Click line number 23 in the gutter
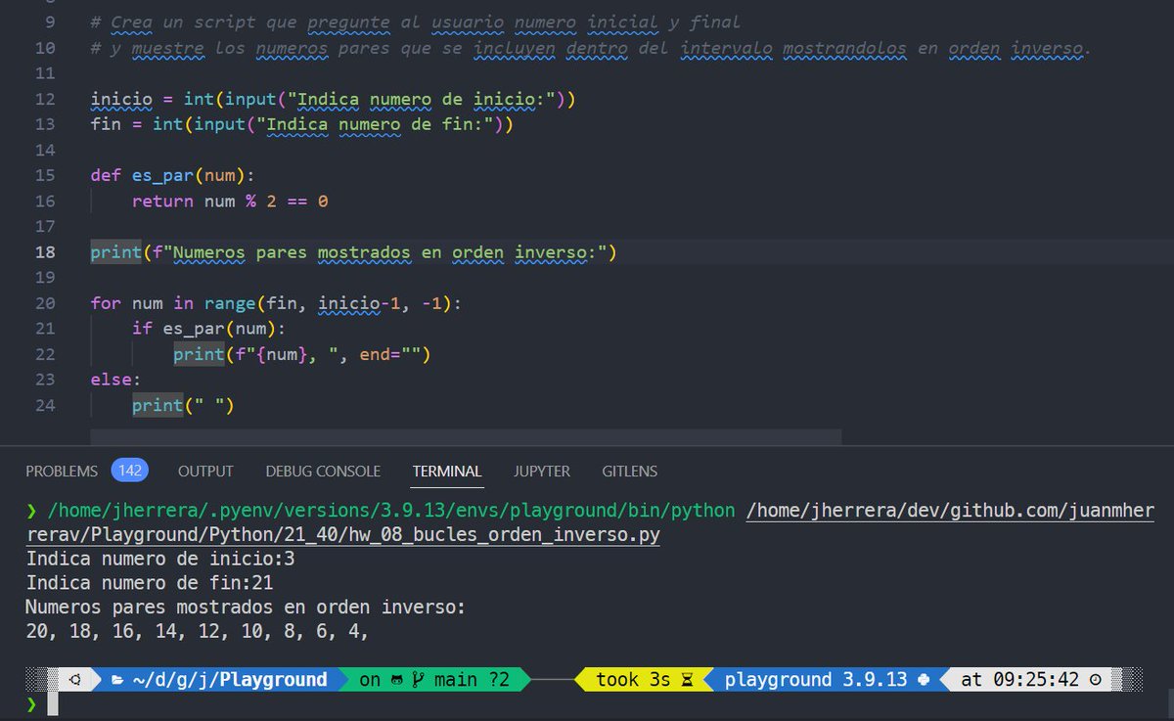Screen dimensions: 1174x721 (x=46, y=380)
